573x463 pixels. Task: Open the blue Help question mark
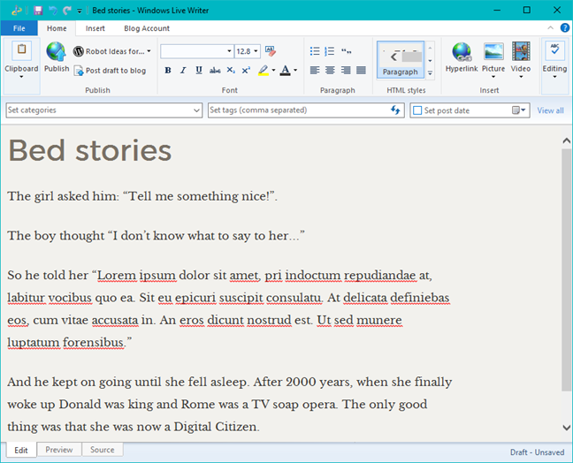tap(565, 27)
